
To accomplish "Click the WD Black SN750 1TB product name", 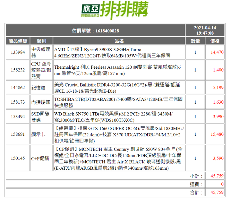I will [x=114, y=117].
